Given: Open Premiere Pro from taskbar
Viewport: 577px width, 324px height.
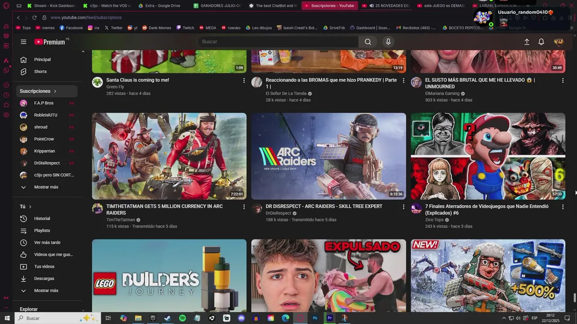Looking at the screenshot, I should [x=330, y=318].
